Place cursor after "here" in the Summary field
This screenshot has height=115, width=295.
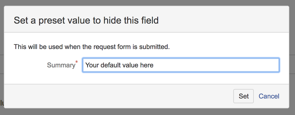154,65
